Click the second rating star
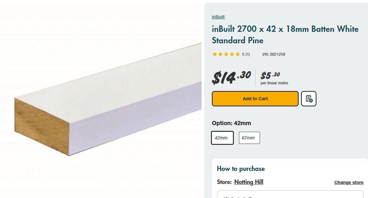This screenshot has width=368, height=198. (x=220, y=54)
